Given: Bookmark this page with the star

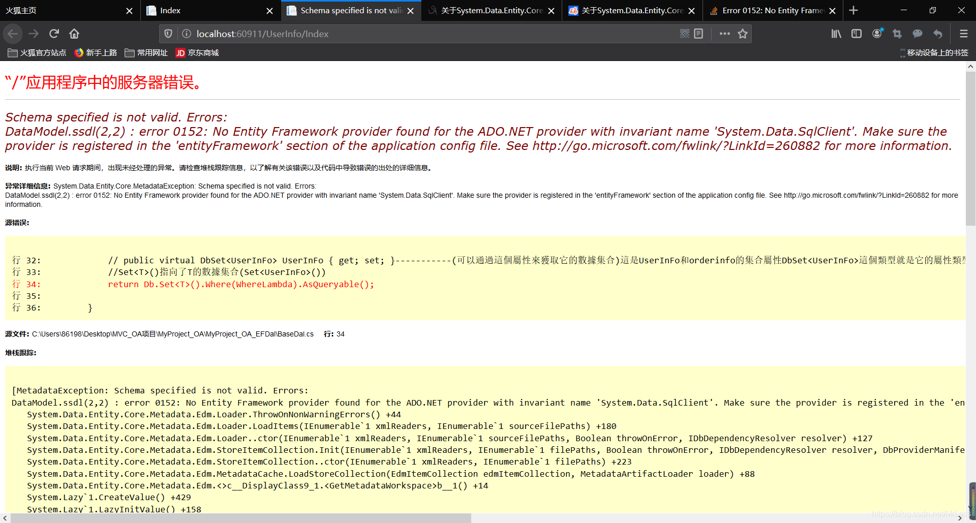Looking at the screenshot, I should click(743, 34).
